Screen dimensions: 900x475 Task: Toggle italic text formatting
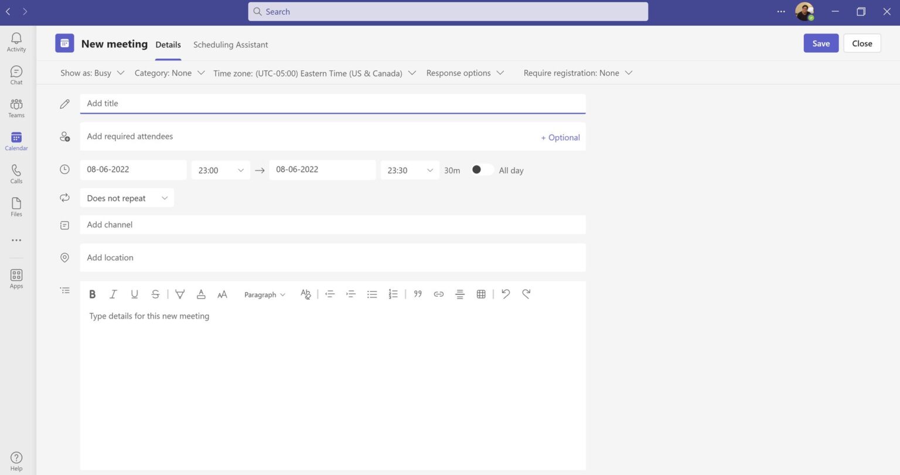click(x=113, y=294)
